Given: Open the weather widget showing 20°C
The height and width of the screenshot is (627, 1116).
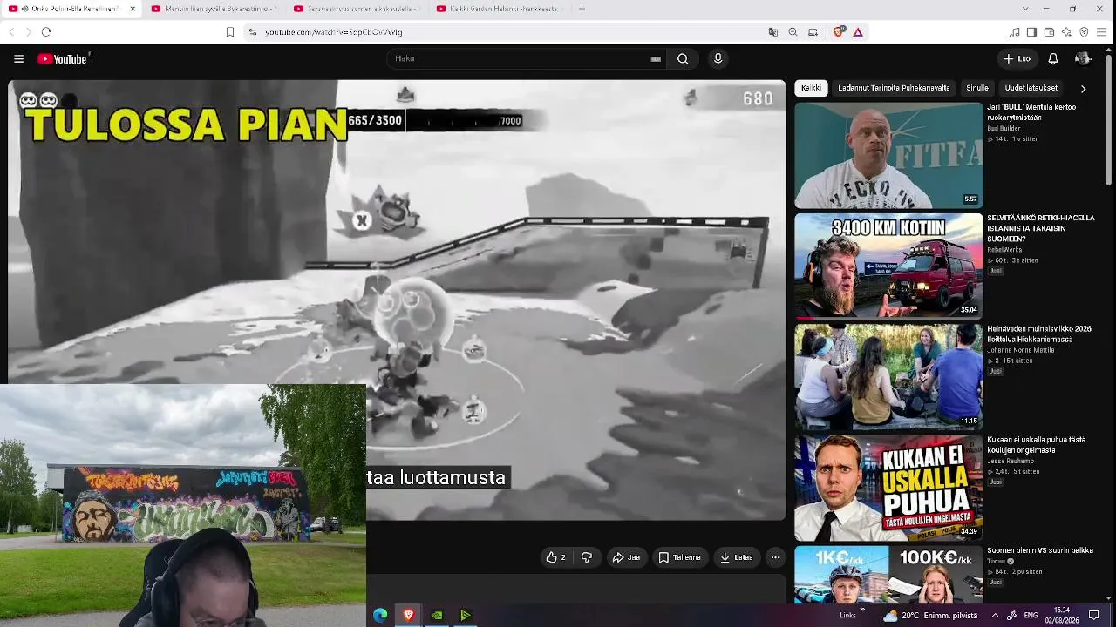Looking at the screenshot, I should [929, 616].
